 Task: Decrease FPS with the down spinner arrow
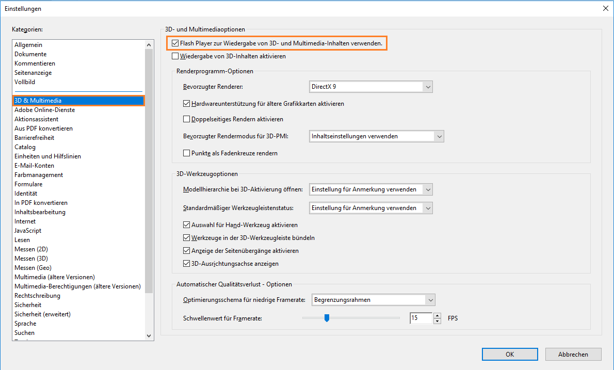point(438,321)
